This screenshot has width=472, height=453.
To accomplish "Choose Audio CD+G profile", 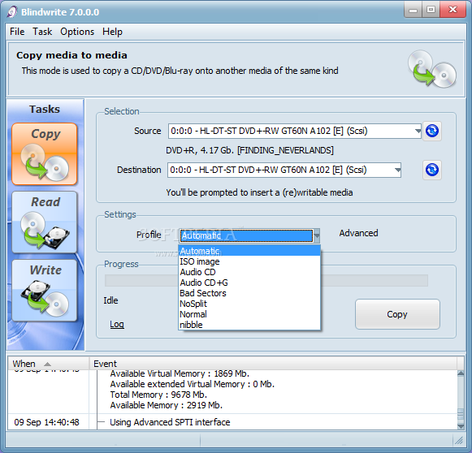I will (249, 283).
